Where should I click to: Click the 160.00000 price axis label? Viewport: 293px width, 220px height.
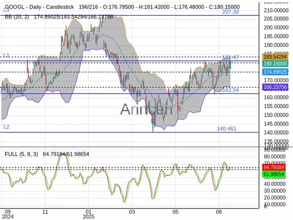point(276,98)
